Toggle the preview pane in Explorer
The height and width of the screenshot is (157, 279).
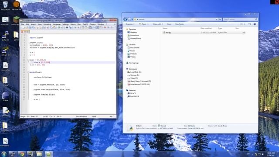pos(249,24)
